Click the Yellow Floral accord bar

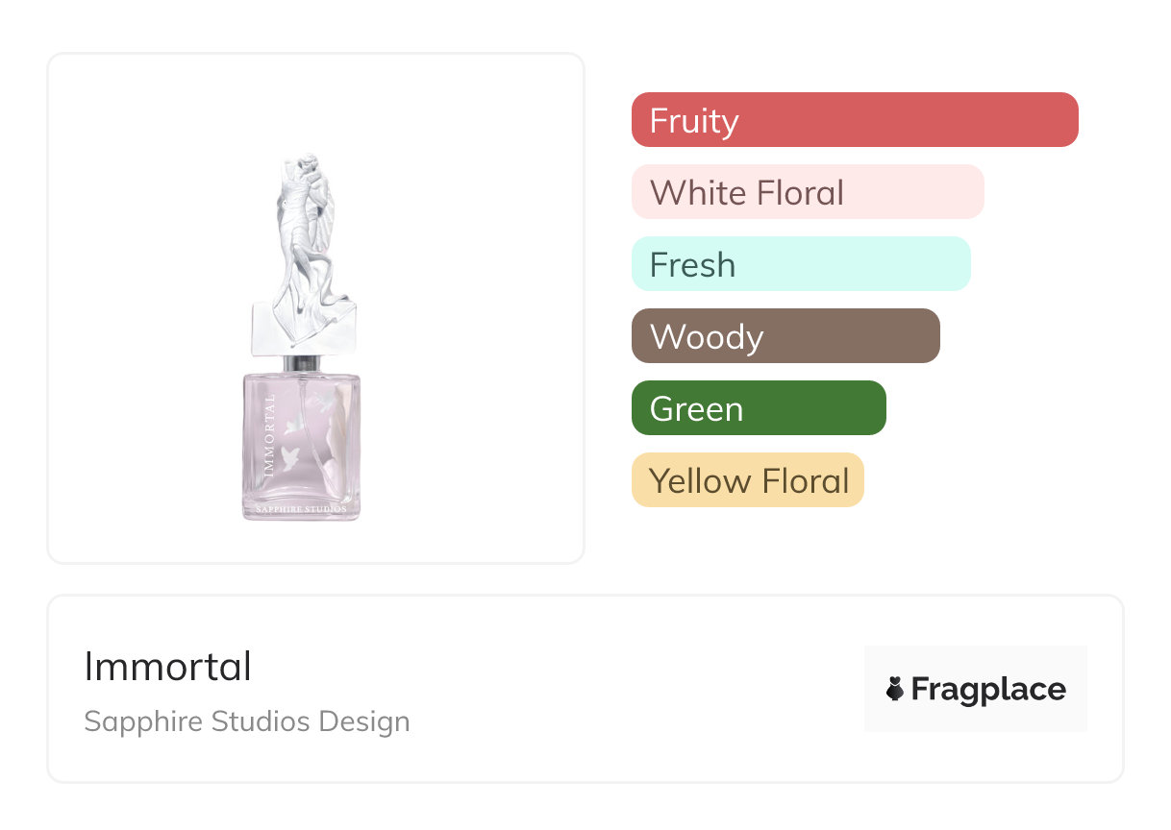point(747,480)
